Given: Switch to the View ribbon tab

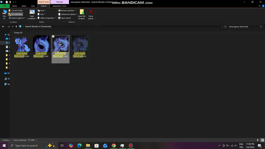Looking at the screenshot, I should tap(33, 6).
